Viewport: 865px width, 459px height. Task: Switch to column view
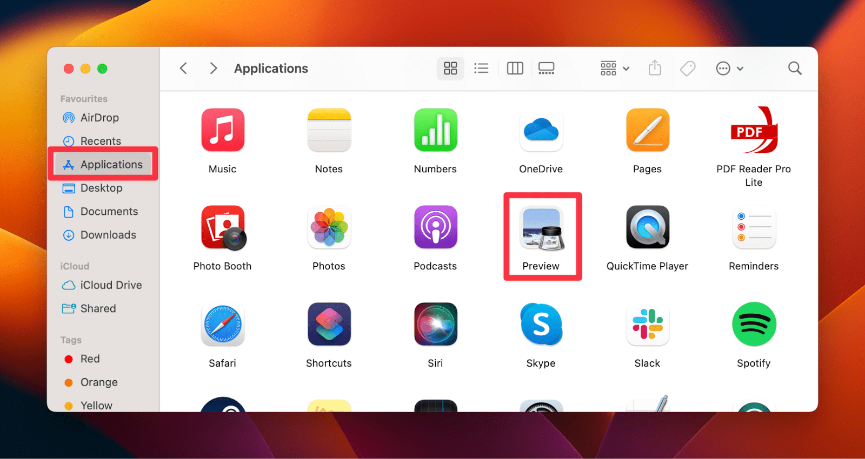coord(515,68)
